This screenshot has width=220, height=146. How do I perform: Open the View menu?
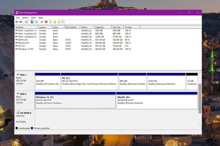[33, 18]
